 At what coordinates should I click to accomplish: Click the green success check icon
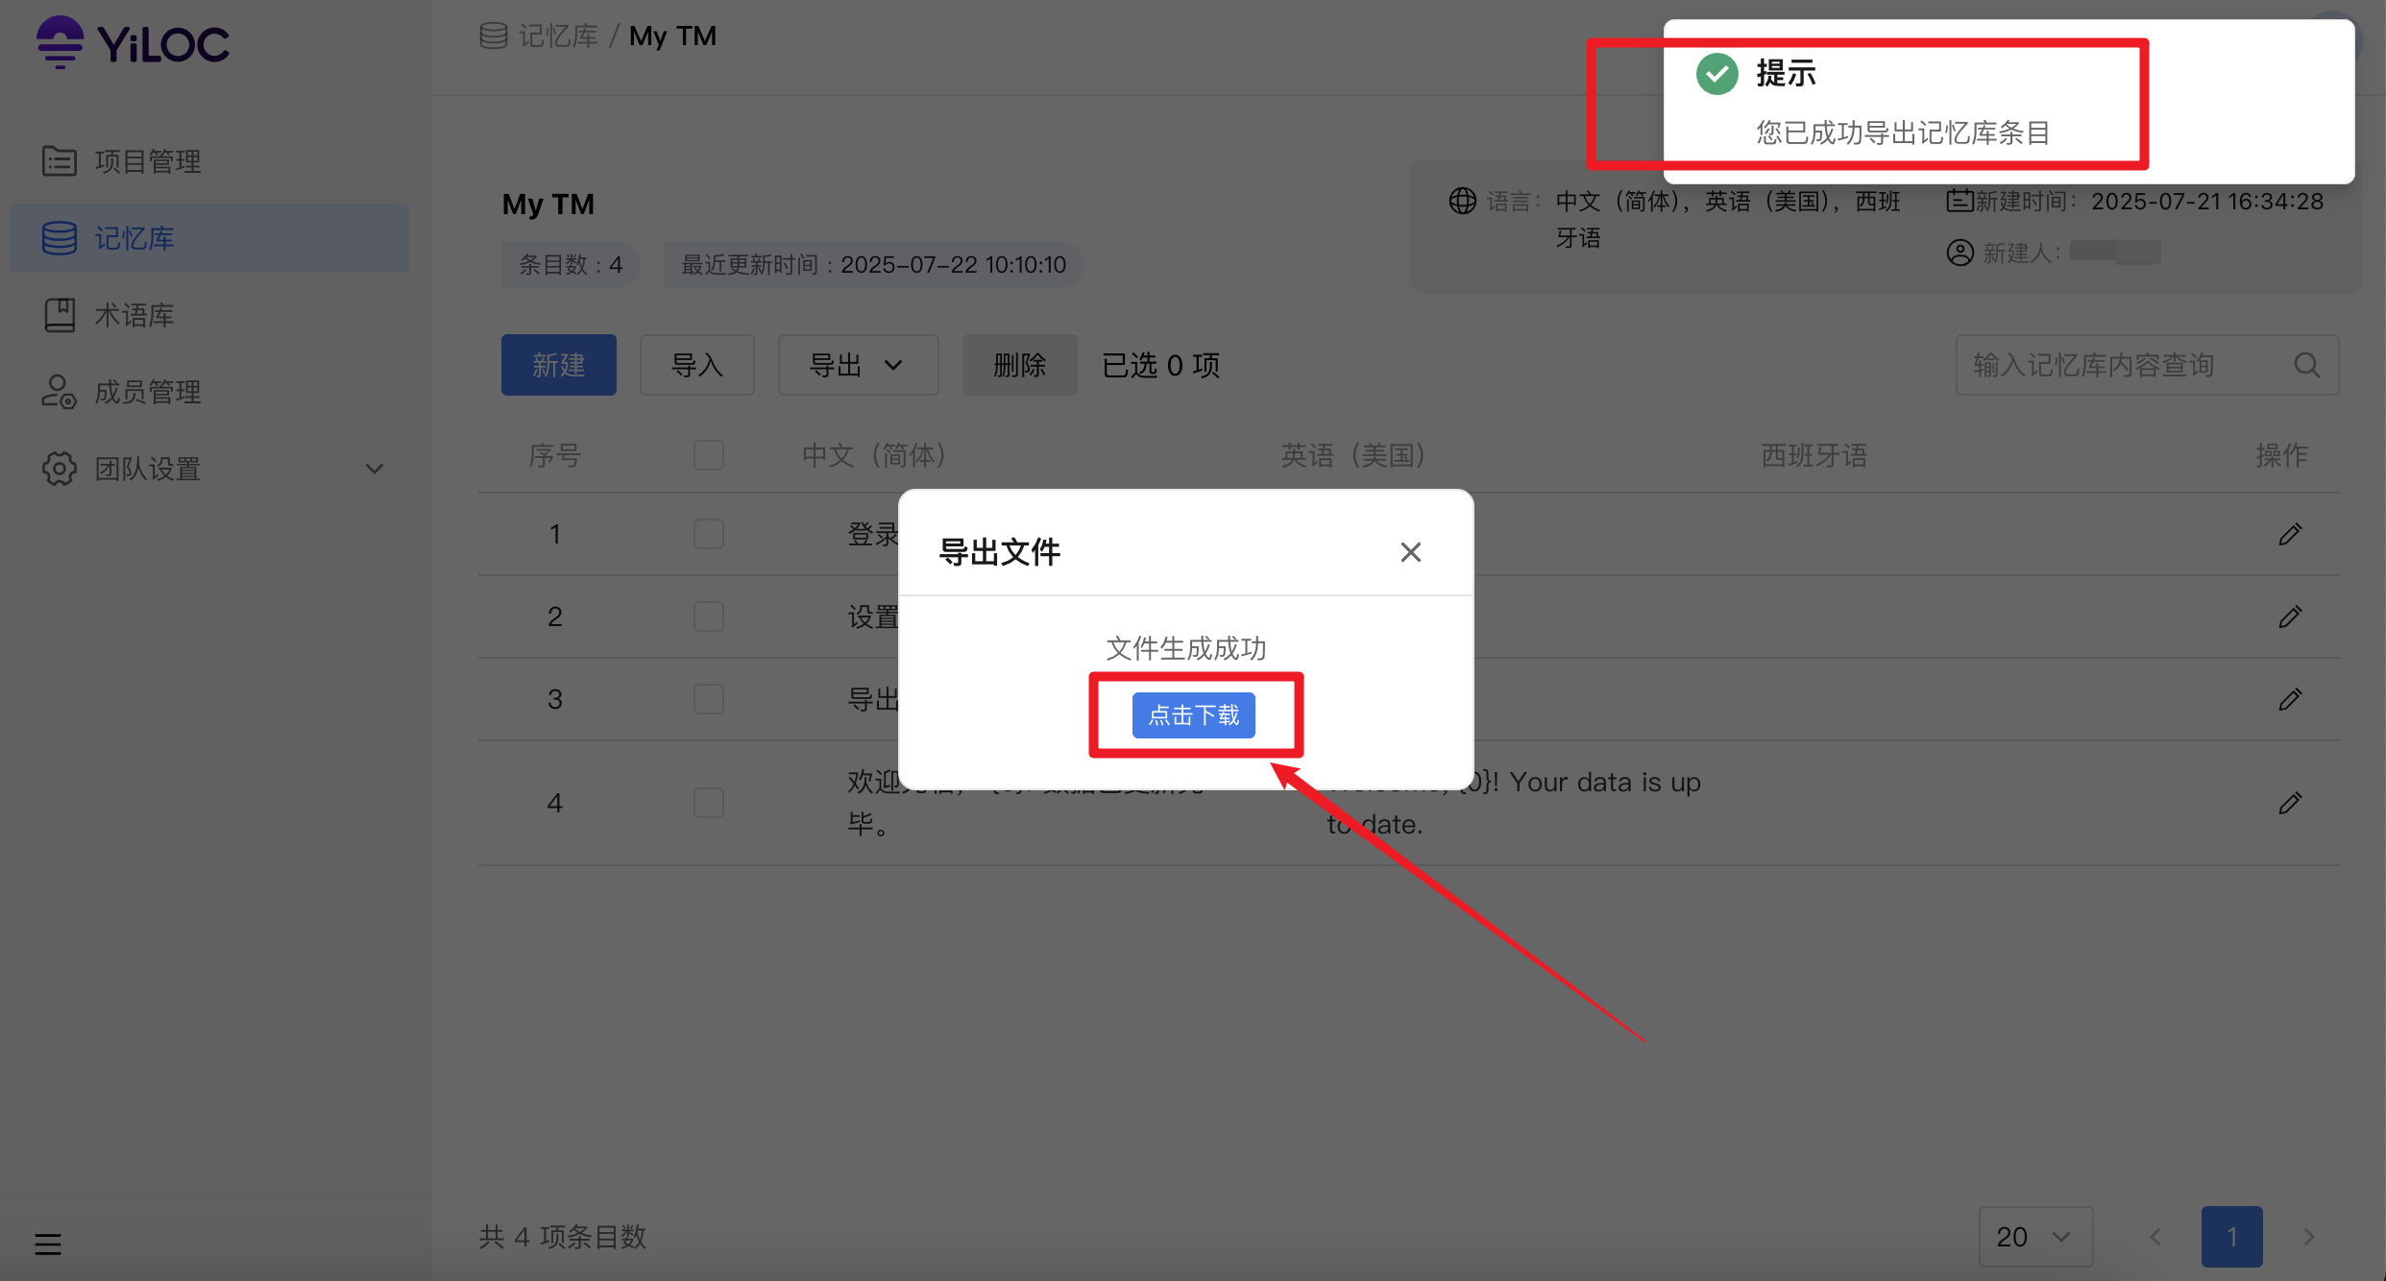point(1717,74)
